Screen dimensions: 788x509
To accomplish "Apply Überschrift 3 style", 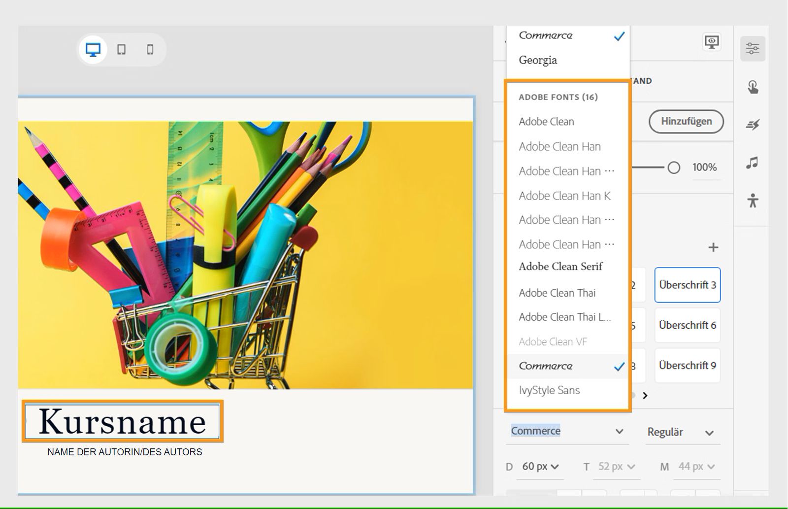I will click(688, 285).
